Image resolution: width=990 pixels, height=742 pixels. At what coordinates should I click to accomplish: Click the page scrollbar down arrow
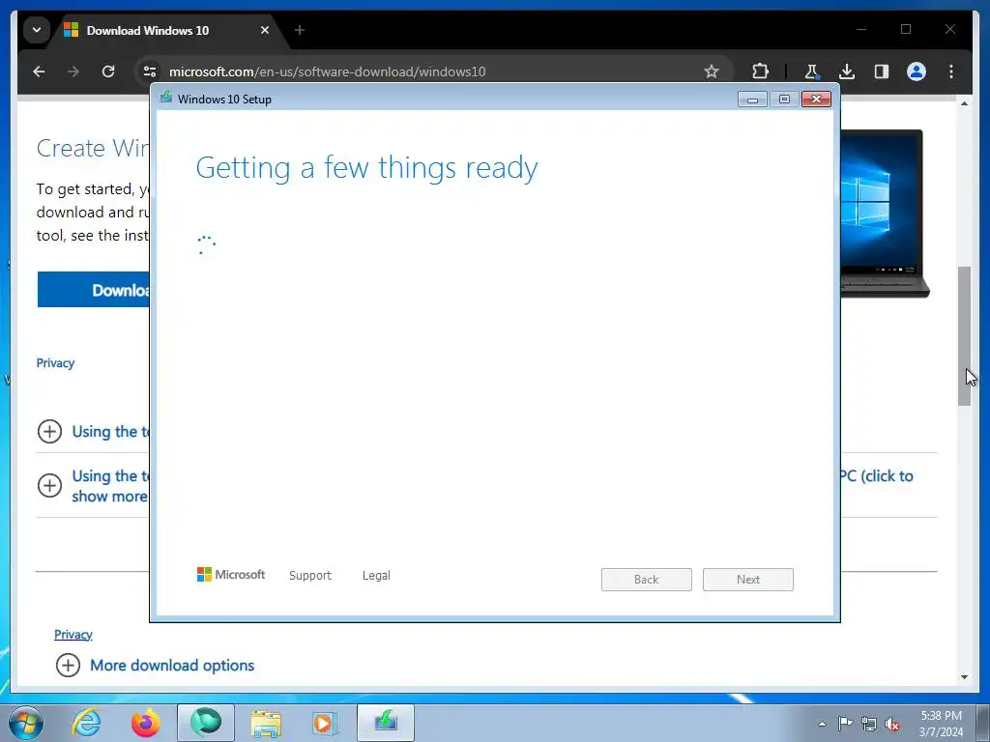964,677
